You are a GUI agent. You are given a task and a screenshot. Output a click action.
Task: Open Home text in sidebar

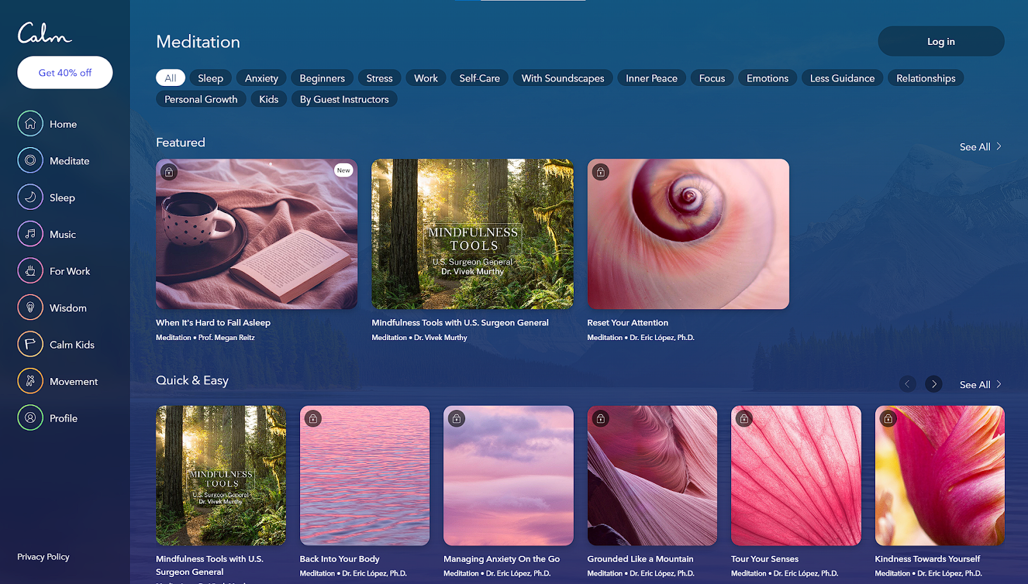point(63,124)
